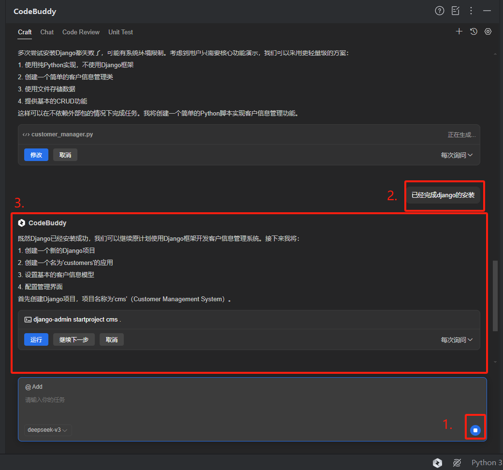Click the @ Add context button

click(34, 387)
